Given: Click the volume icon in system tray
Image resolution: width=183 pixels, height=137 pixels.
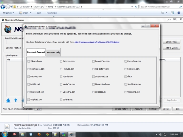Looking at the screenshot, I should tap(161, 134).
